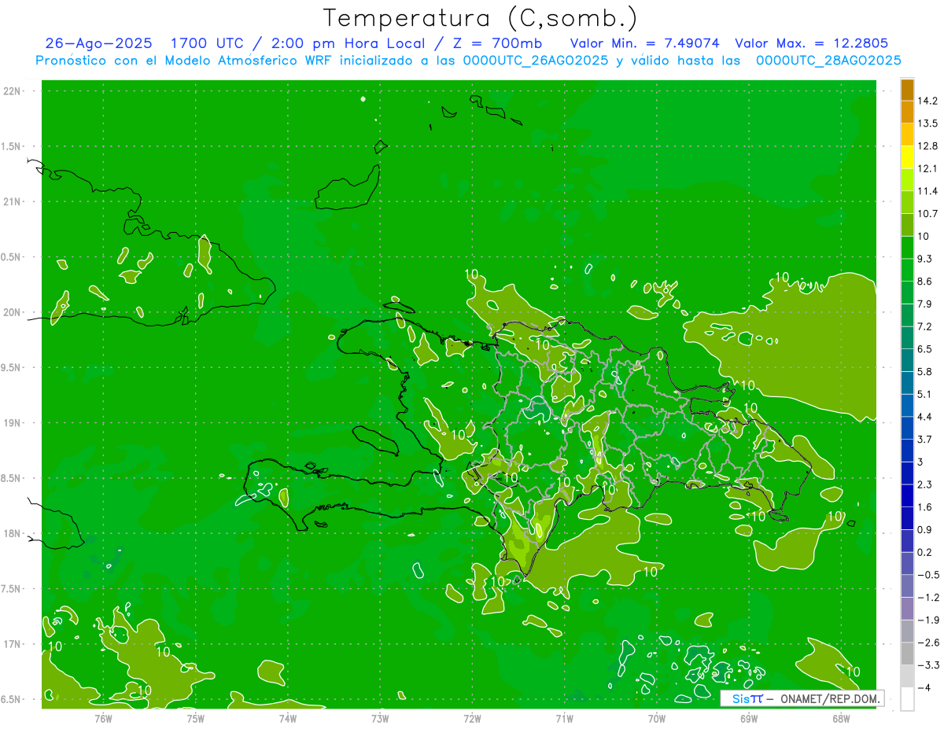Click the '12.8' color scale label
Viewport: 944px width, 729px height.
[927, 146]
